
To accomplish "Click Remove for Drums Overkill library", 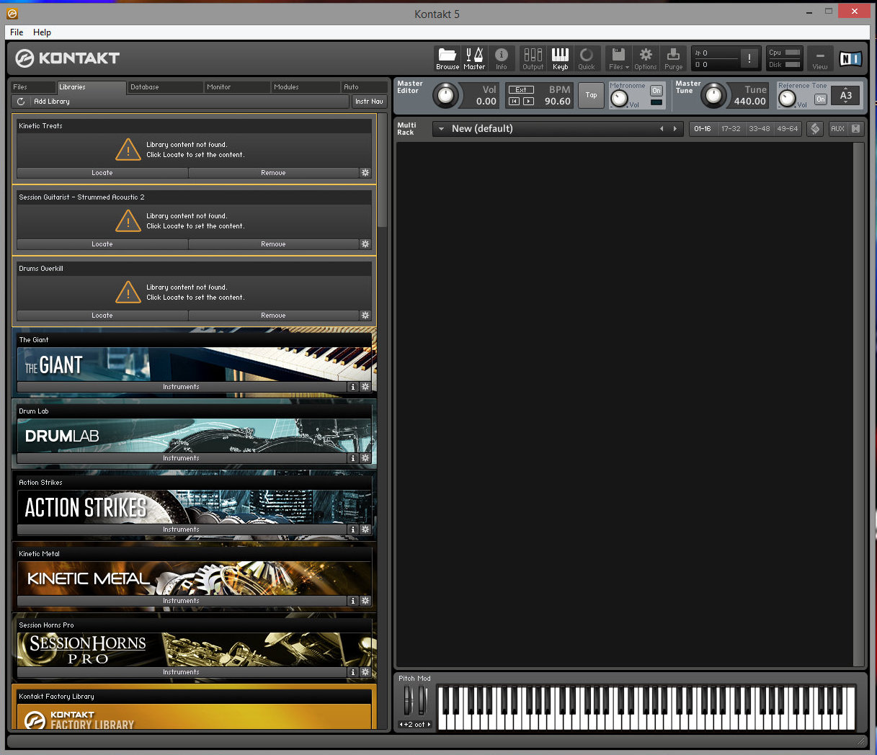I will coord(273,316).
